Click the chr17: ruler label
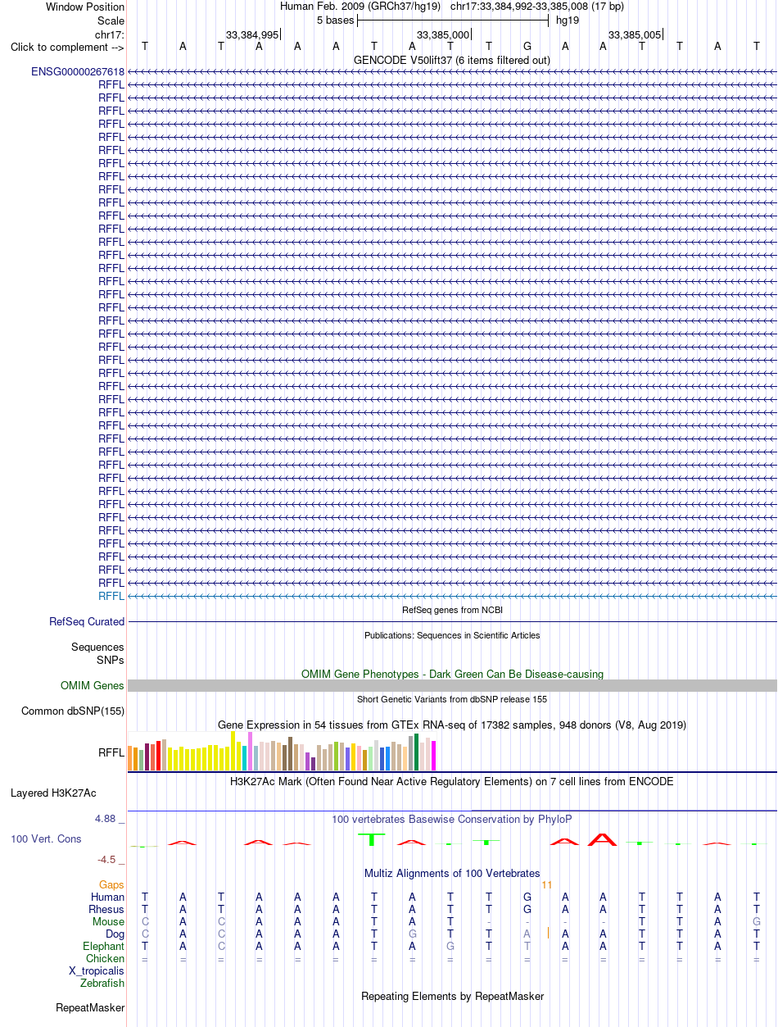Image resolution: width=778 pixels, height=1027 pixels. click(110, 34)
